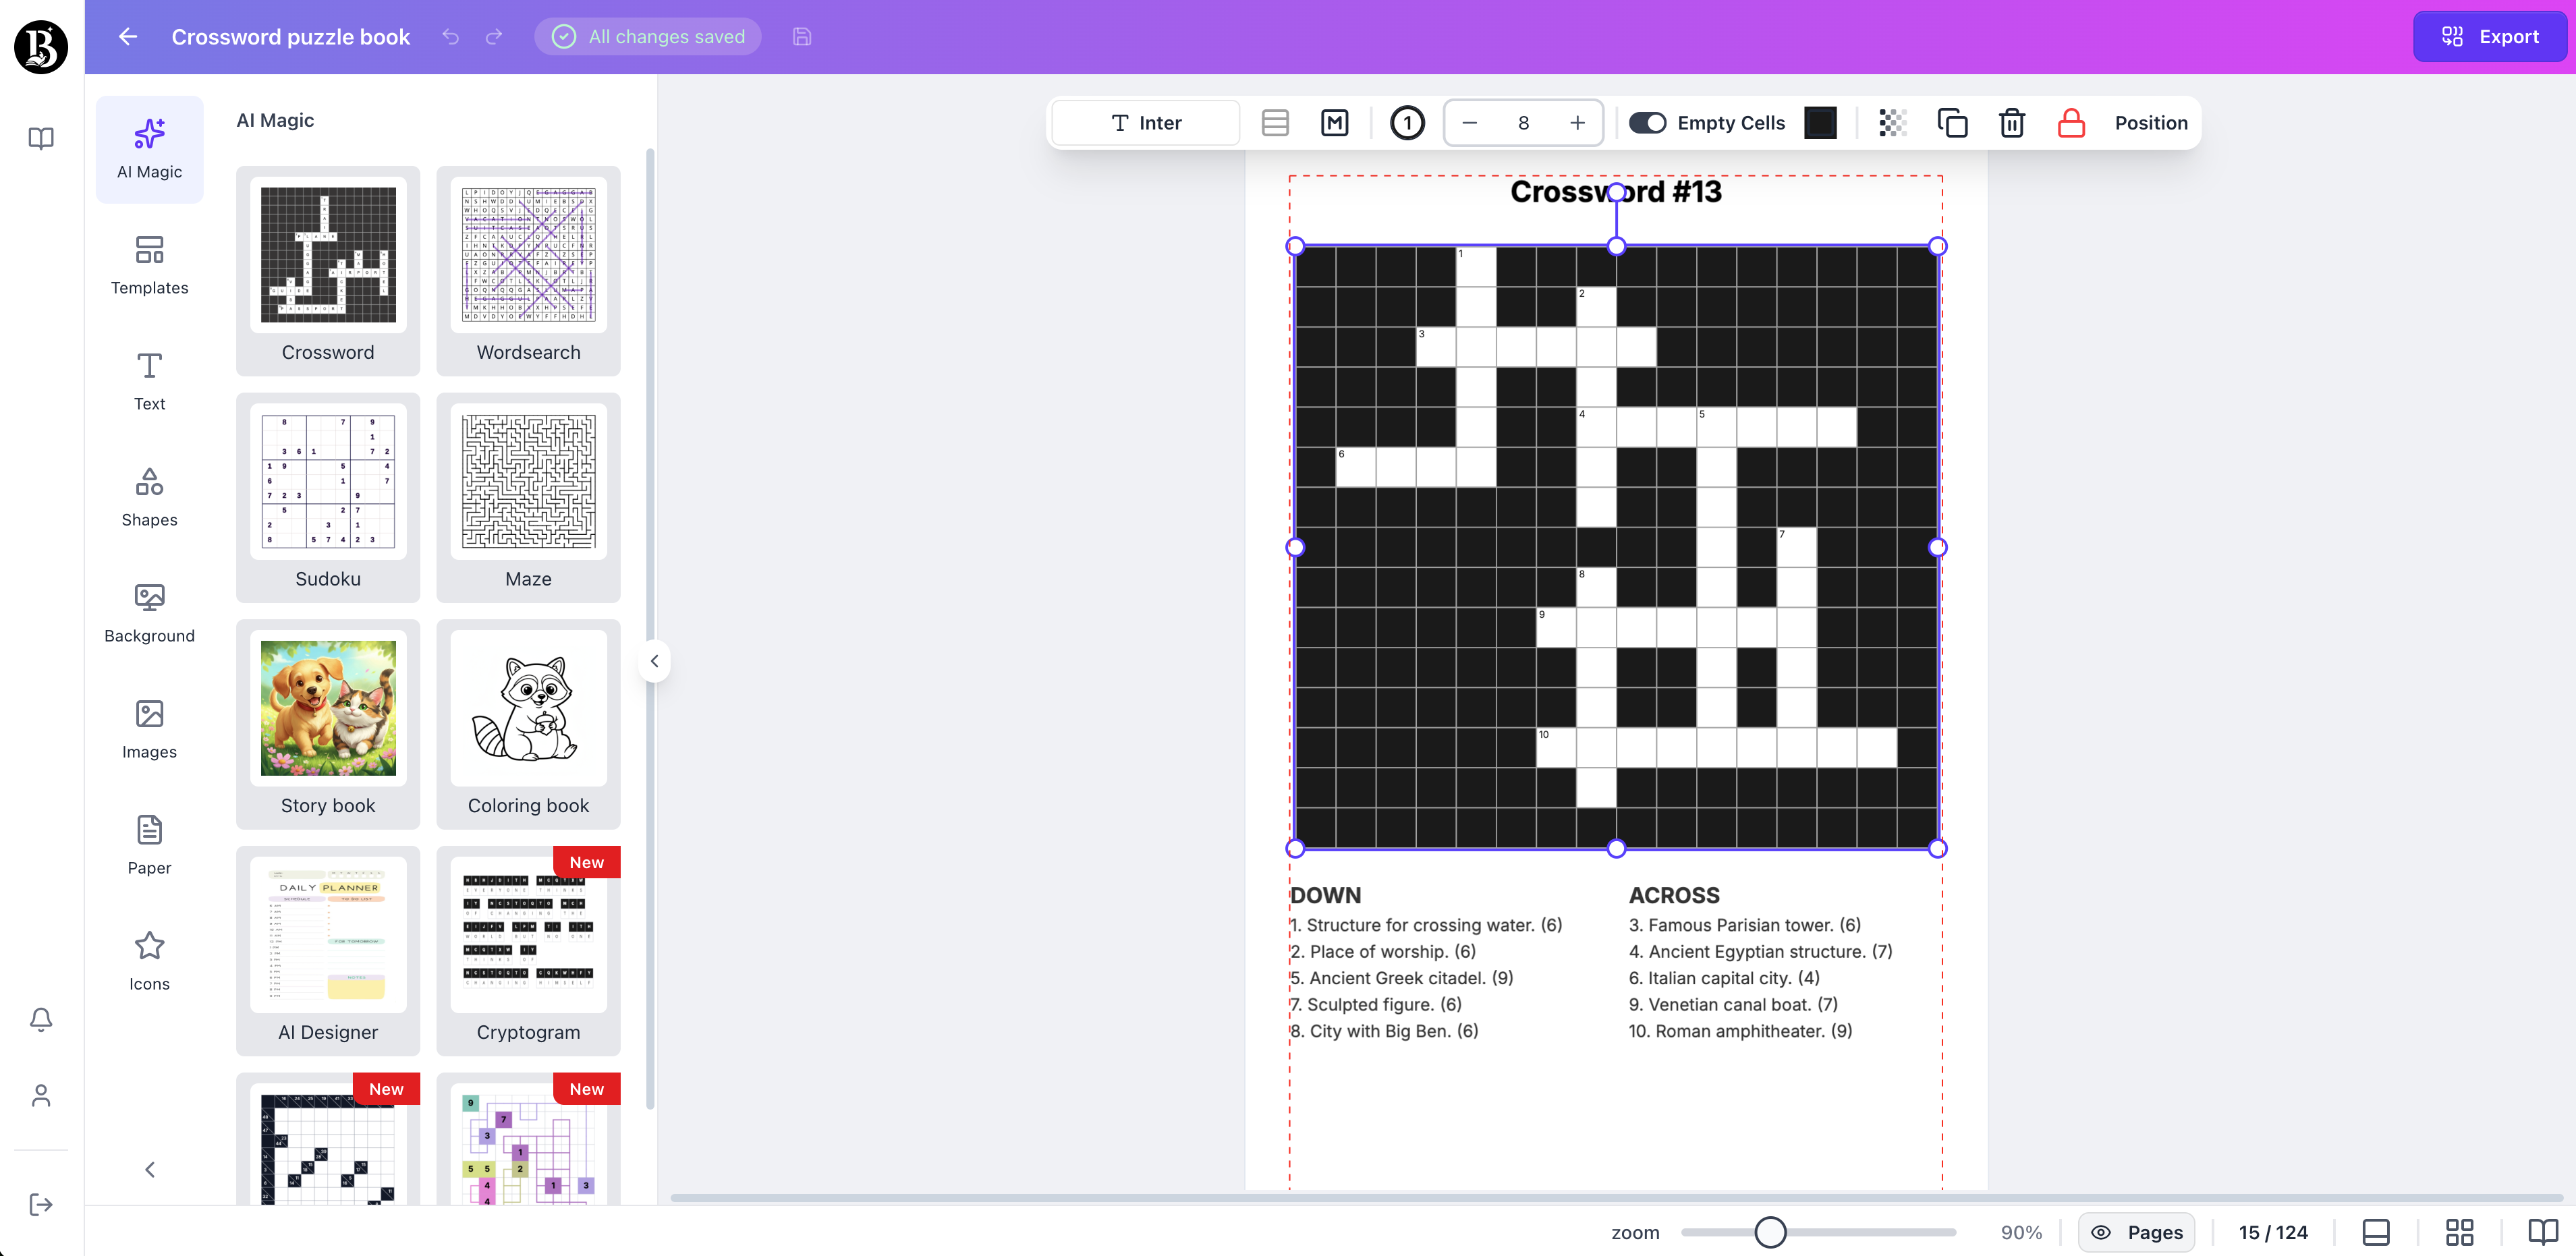Collapse the left panel using the chevron
Screen dimensions: 2576x1256
[x=655, y=660]
